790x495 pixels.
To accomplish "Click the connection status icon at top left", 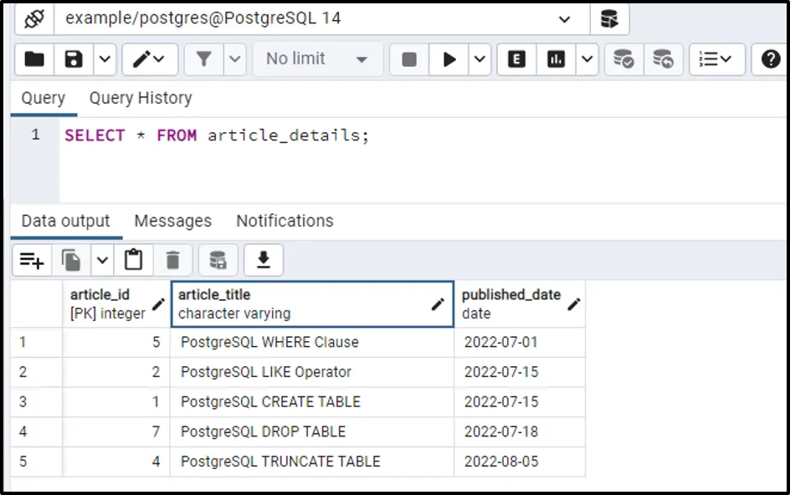I will pos(33,18).
